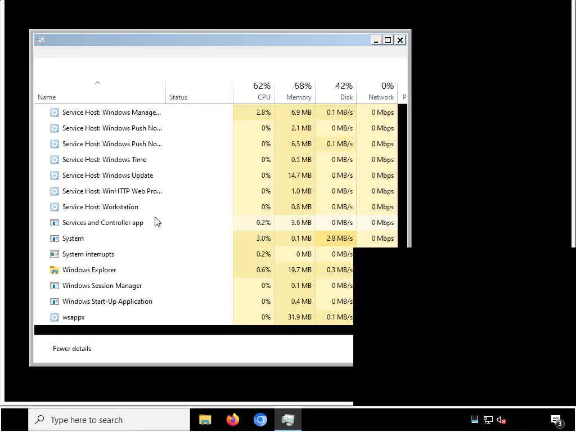Select the System interrupts process name
Screen dimensions: 576x432
pos(88,254)
